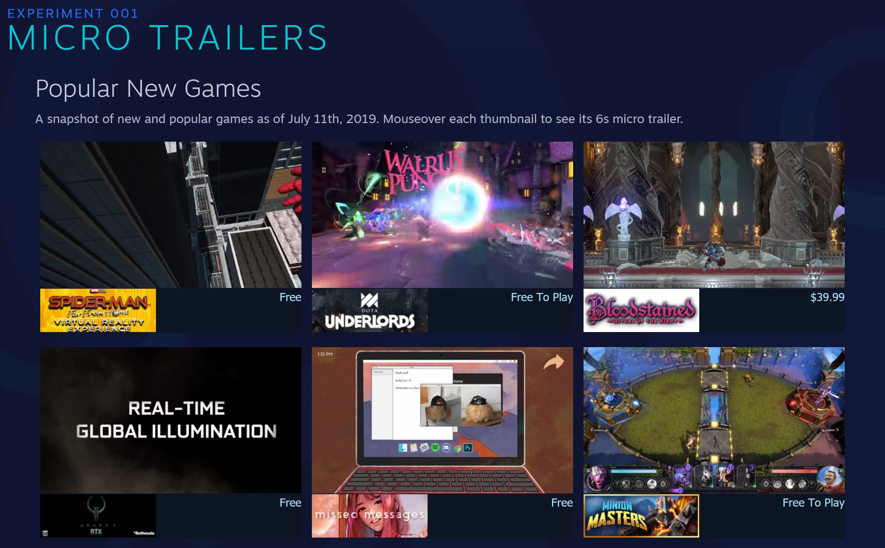
Task: Click the Dota Underlords game logo
Action: 370,310
